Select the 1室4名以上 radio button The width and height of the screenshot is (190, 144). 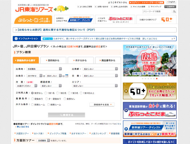tap(81, 93)
